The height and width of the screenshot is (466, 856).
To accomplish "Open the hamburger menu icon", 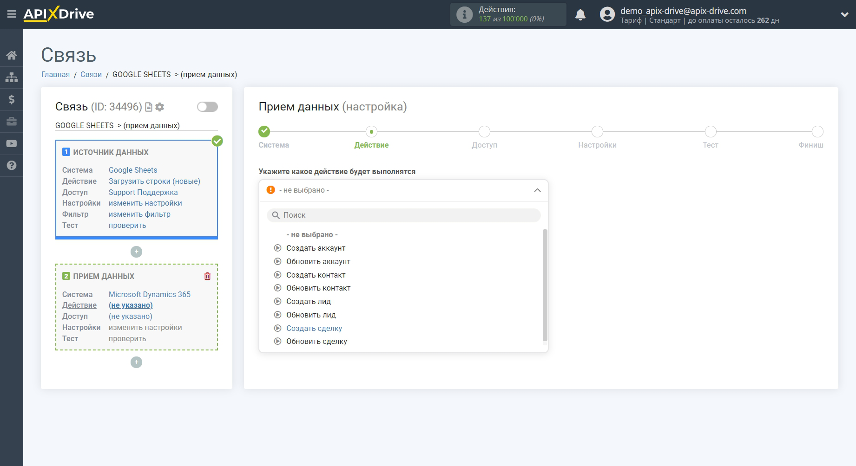I will [12, 14].
